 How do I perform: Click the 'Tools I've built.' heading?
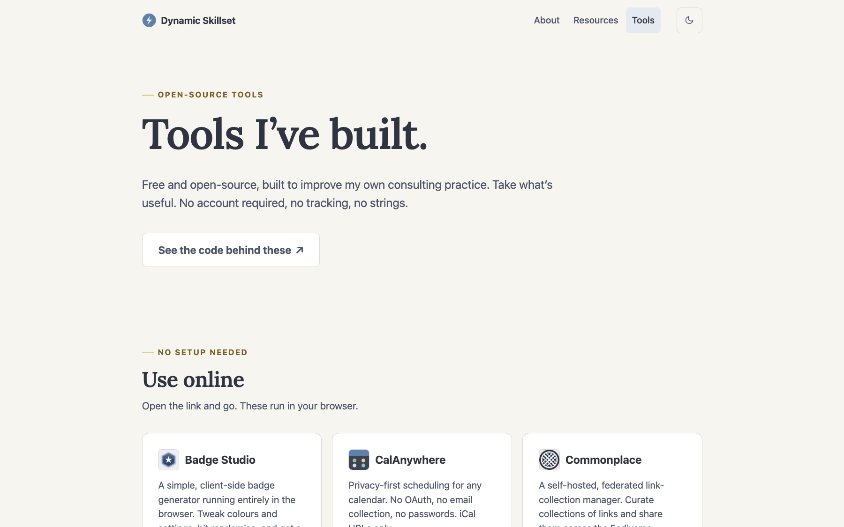pyautogui.click(x=285, y=134)
